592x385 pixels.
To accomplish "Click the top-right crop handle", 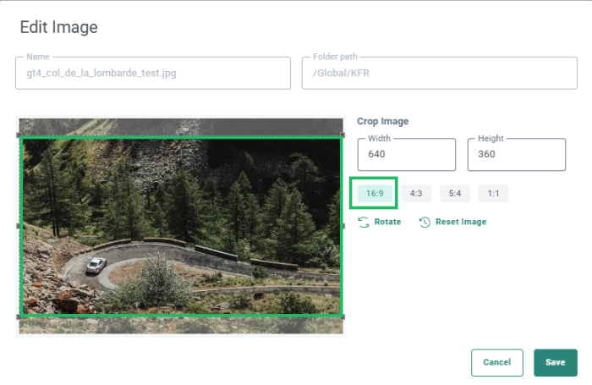I will (343, 135).
